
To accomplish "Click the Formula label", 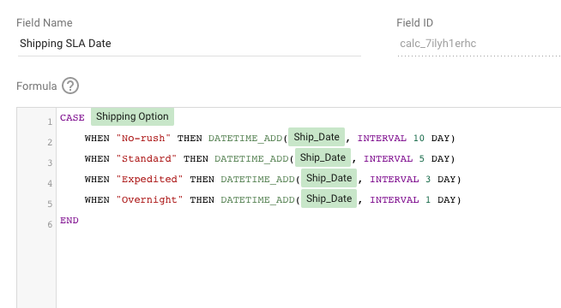I will 37,86.
